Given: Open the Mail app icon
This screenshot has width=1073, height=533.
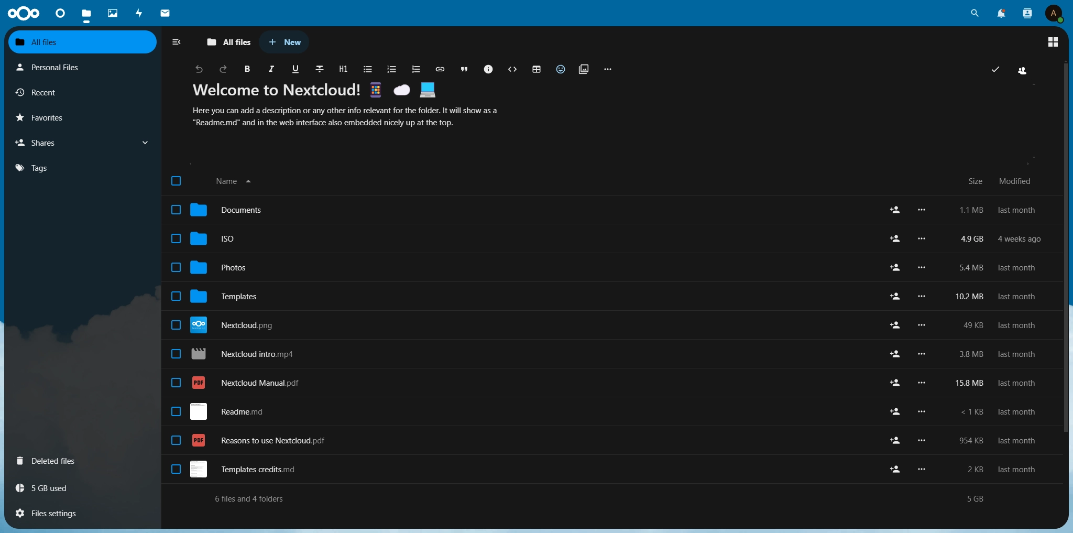Looking at the screenshot, I should [x=165, y=13].
